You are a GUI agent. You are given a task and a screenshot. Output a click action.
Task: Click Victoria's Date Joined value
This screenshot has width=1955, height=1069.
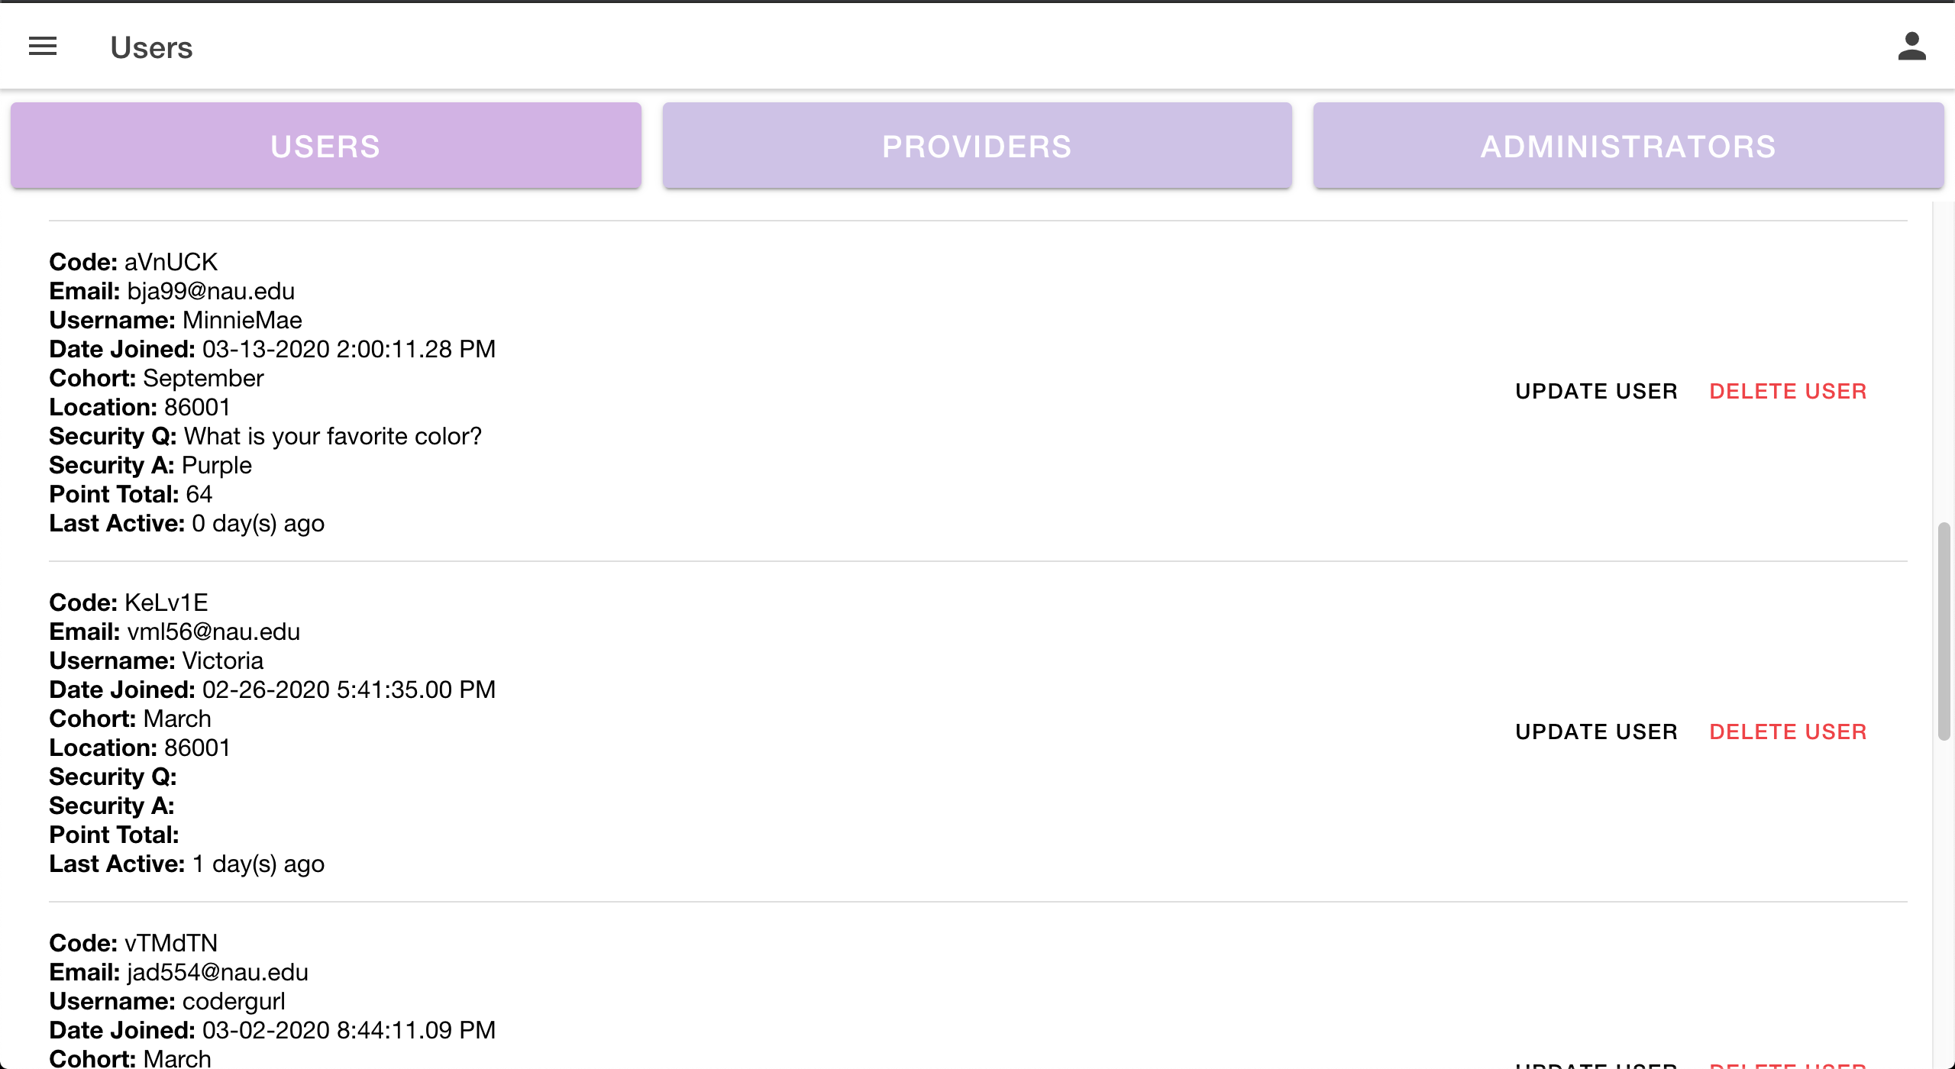[x=348, y=690]
